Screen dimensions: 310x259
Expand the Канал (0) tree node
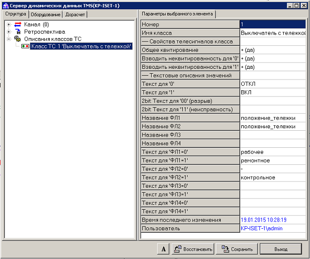8,24
